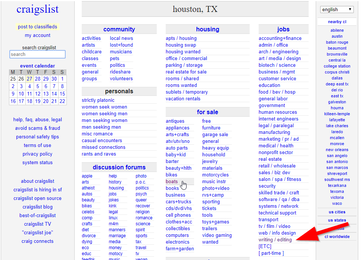Open [ part-time ] jobs link
The height and width of the screenshot is (260, 362).
271,253
